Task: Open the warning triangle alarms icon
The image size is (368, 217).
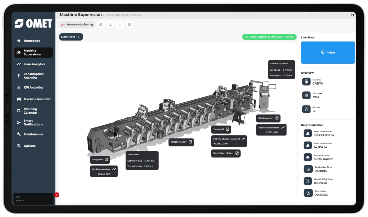Action: [x=110, y=25]
